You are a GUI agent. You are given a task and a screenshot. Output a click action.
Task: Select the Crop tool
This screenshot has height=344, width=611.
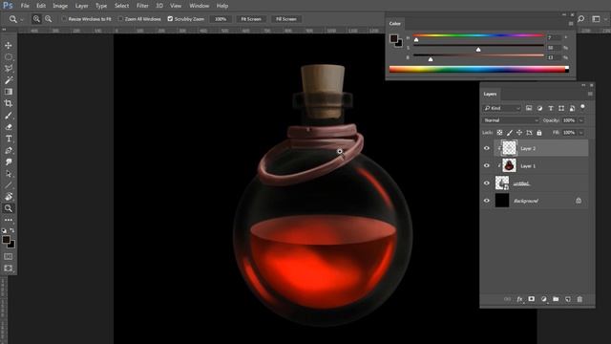9,103
